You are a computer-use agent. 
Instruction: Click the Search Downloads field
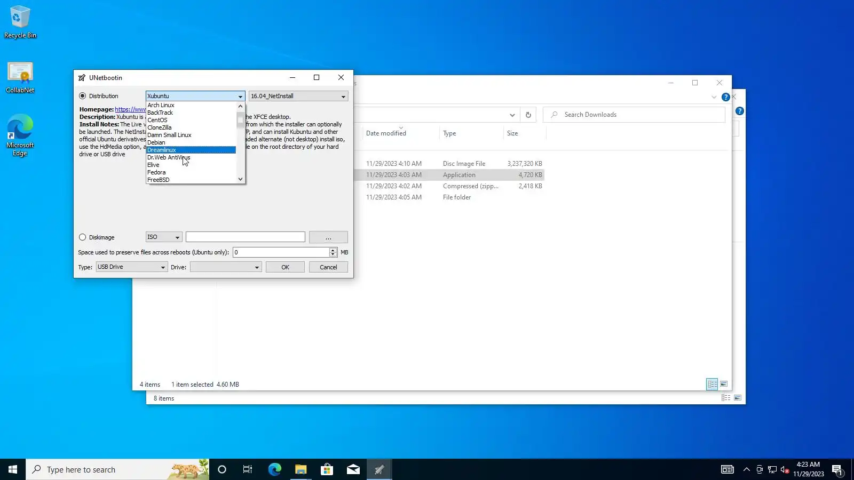634,115
